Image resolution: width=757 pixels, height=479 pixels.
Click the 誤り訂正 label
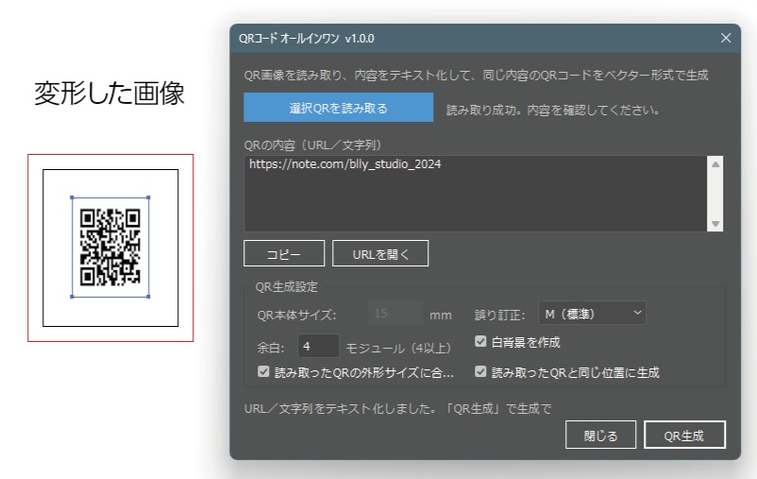(x=499, y=316)
